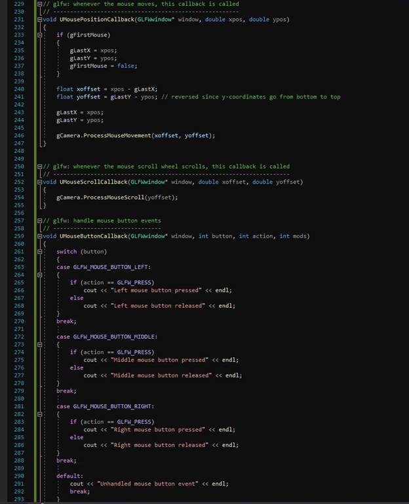409x504 pixels.
Task: Collapse UMouseScrollCallback function at line 252
Action: pos(40,182)
